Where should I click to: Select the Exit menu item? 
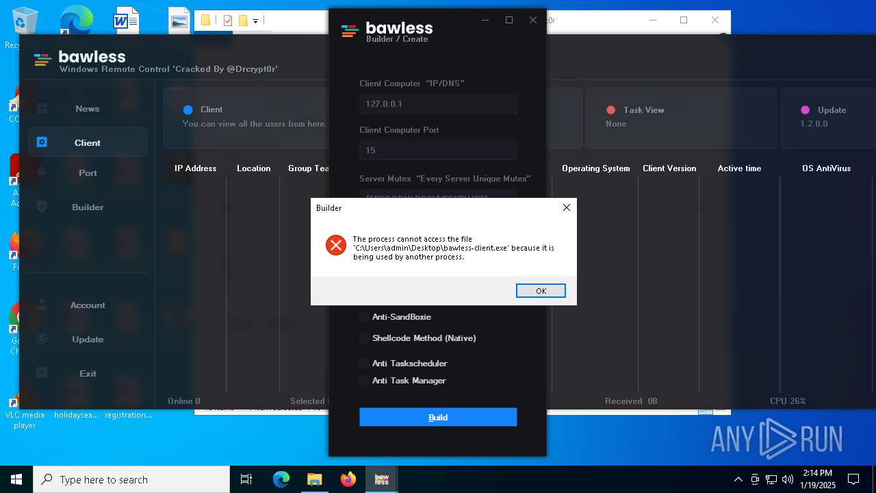(x=88, y=373)
